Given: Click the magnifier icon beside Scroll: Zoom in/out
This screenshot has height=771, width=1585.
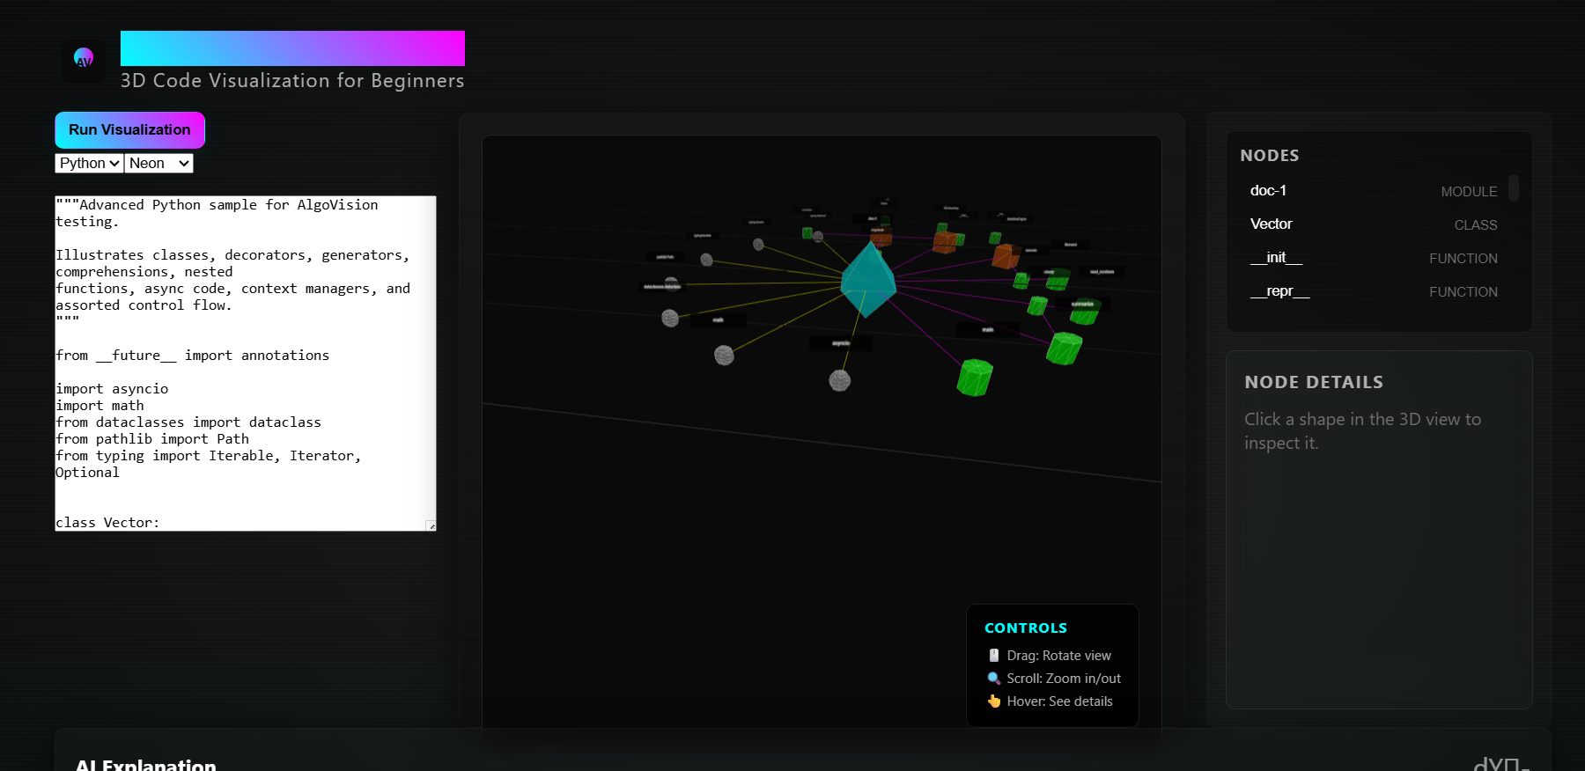Looking at the screenshot, I should coord(994,679).
